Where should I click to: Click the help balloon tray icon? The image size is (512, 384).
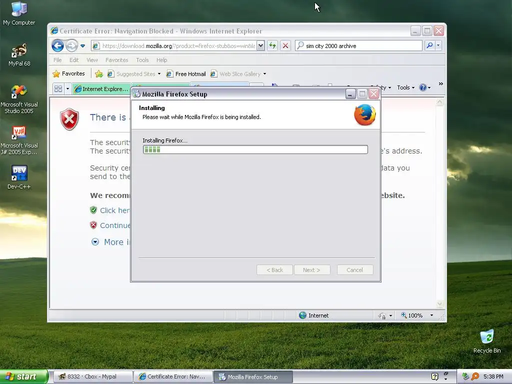tap(434, 376)
